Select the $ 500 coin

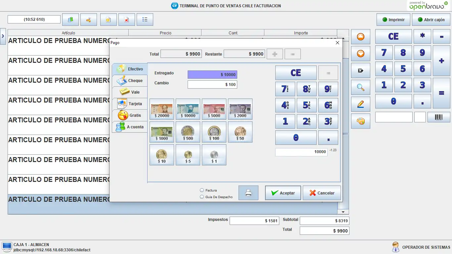pos(188,132)
